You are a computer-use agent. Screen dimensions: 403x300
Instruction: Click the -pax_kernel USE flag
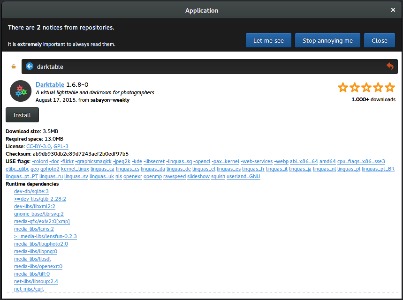coord(225,162)
